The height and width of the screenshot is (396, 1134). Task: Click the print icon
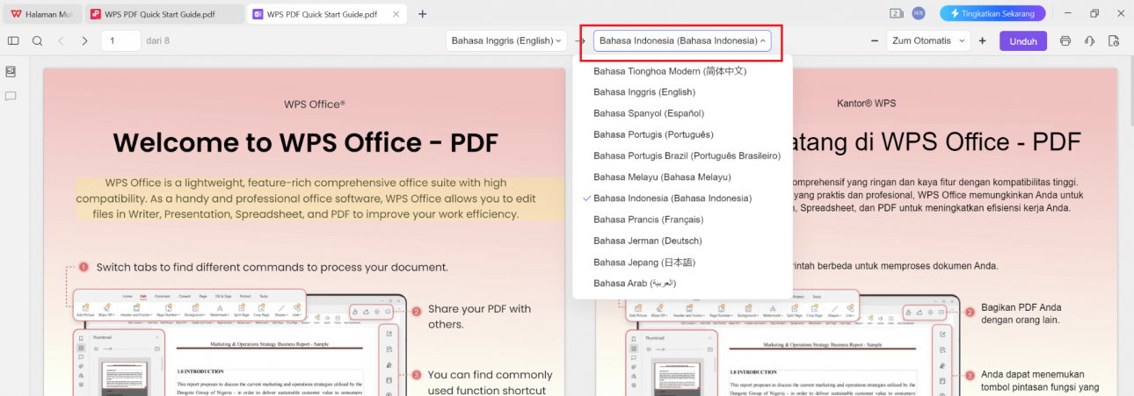1065,40
